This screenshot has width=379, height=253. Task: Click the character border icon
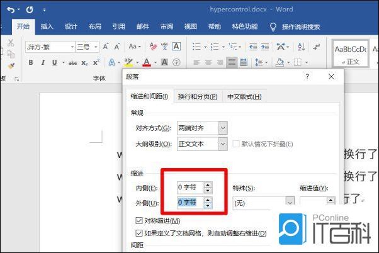[176, 46]
